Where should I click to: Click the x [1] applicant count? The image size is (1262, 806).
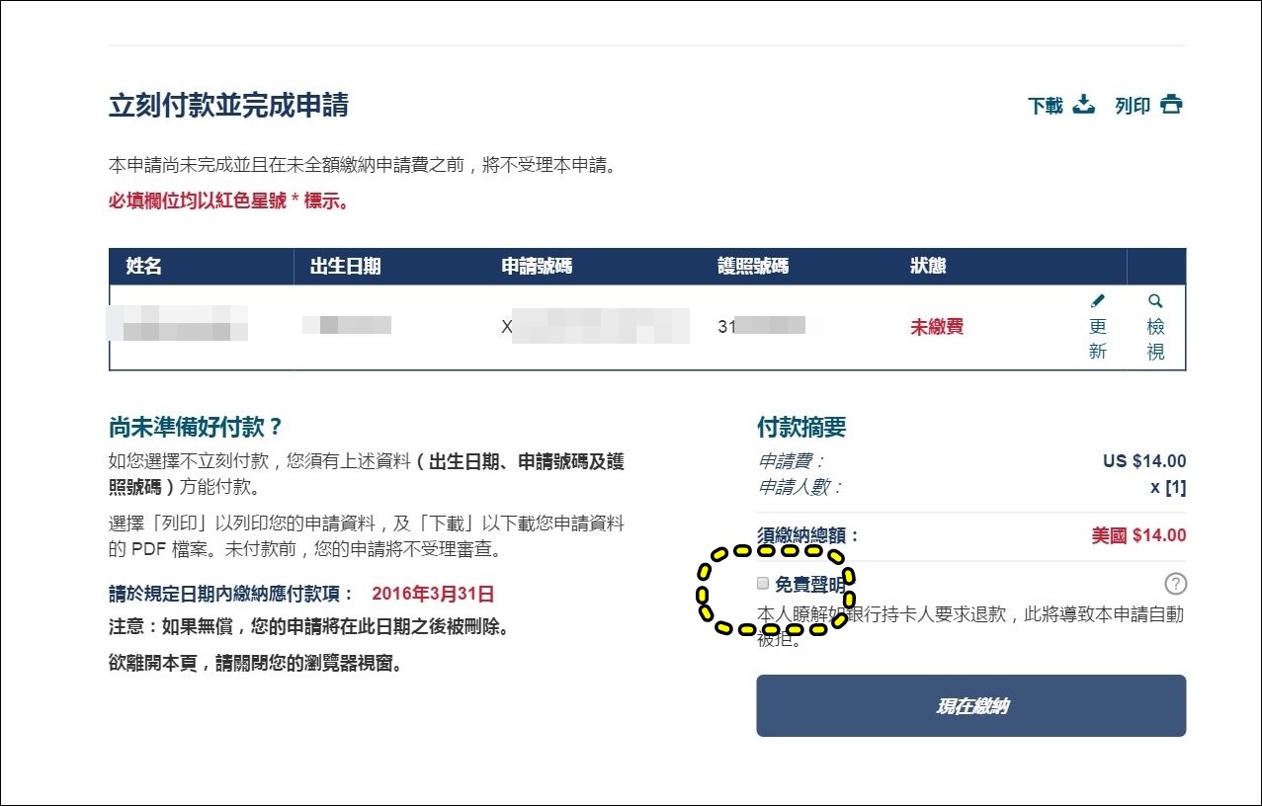pyautogui.click(x=1168, y=487)
